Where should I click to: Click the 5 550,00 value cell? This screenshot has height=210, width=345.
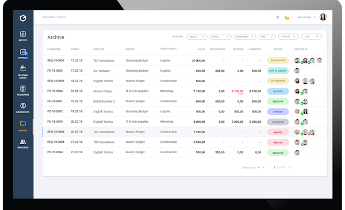click(x=199, y=142)
